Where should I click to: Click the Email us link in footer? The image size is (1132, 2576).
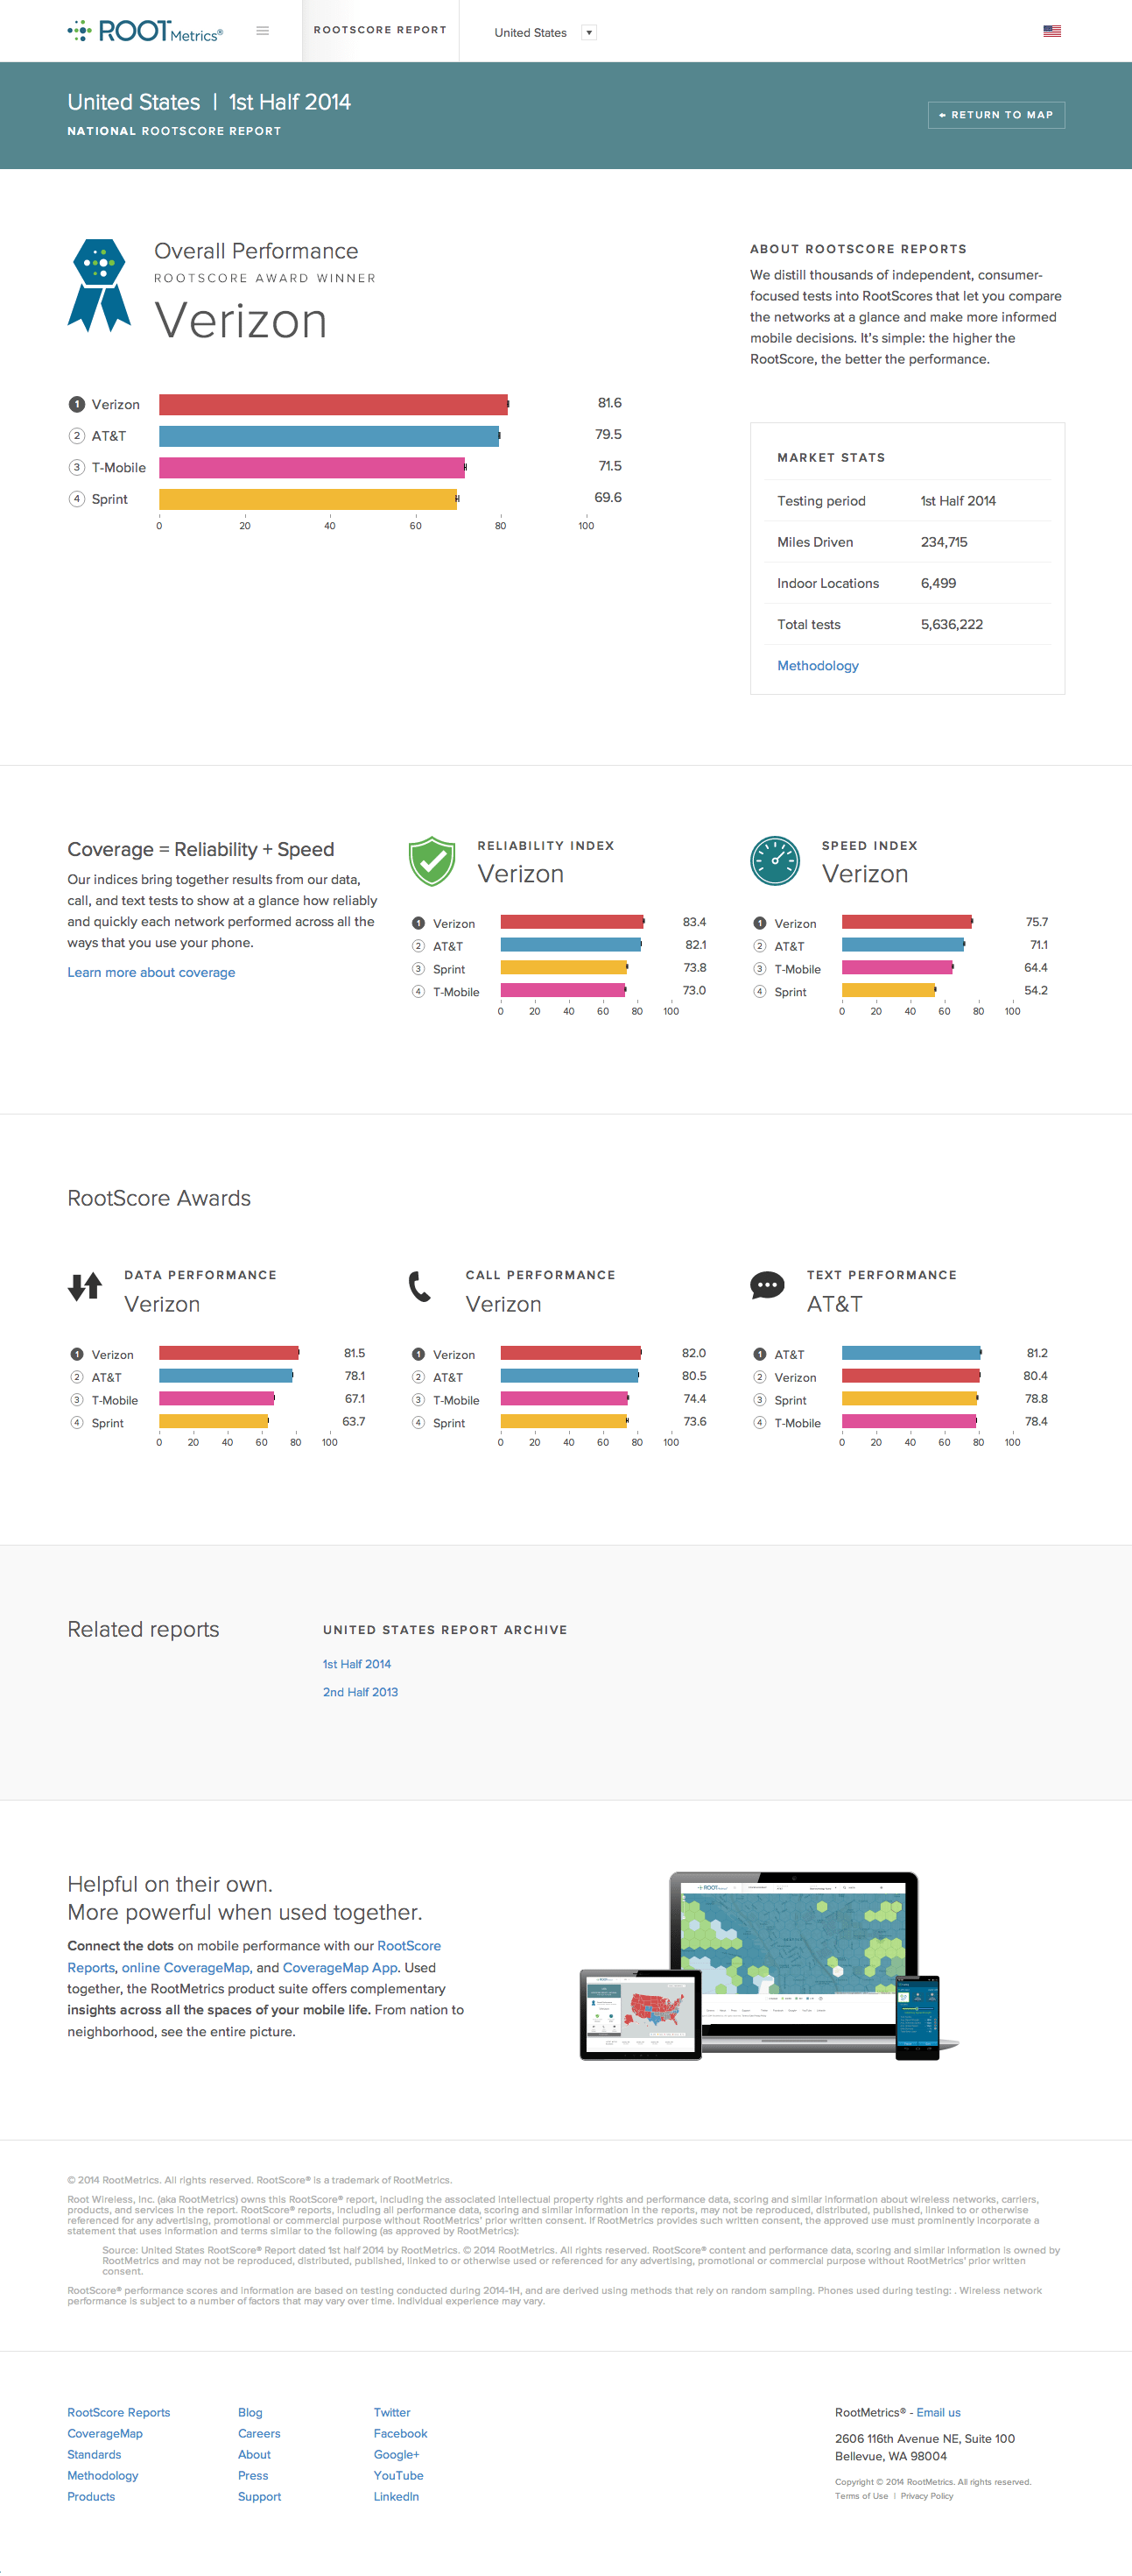[939, 2412]
